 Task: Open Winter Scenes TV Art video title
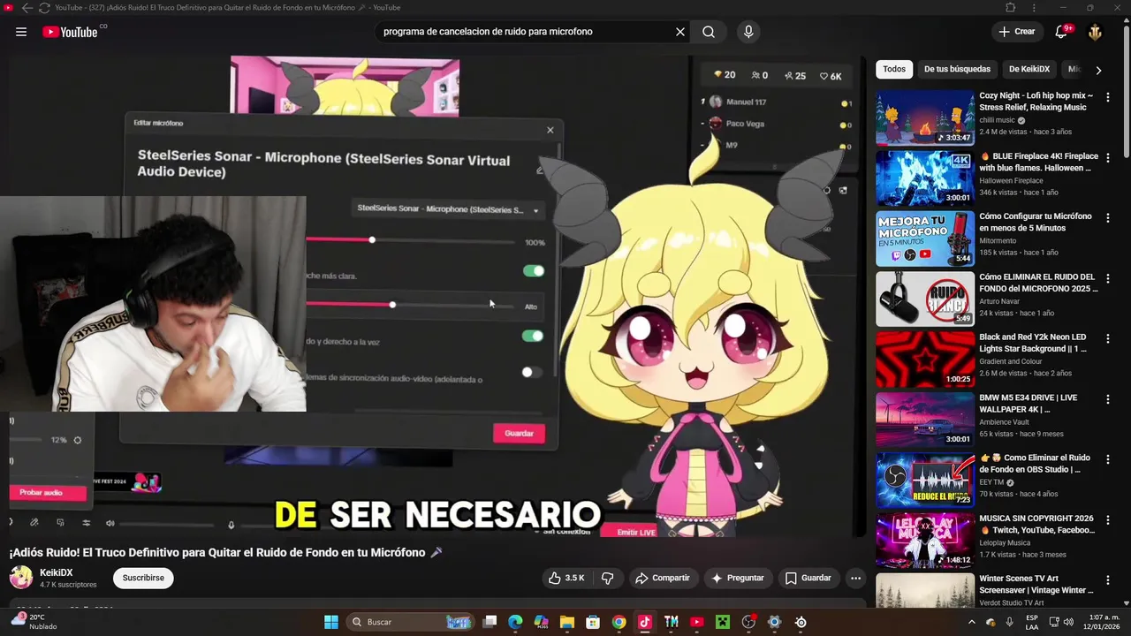(1036, 585)
